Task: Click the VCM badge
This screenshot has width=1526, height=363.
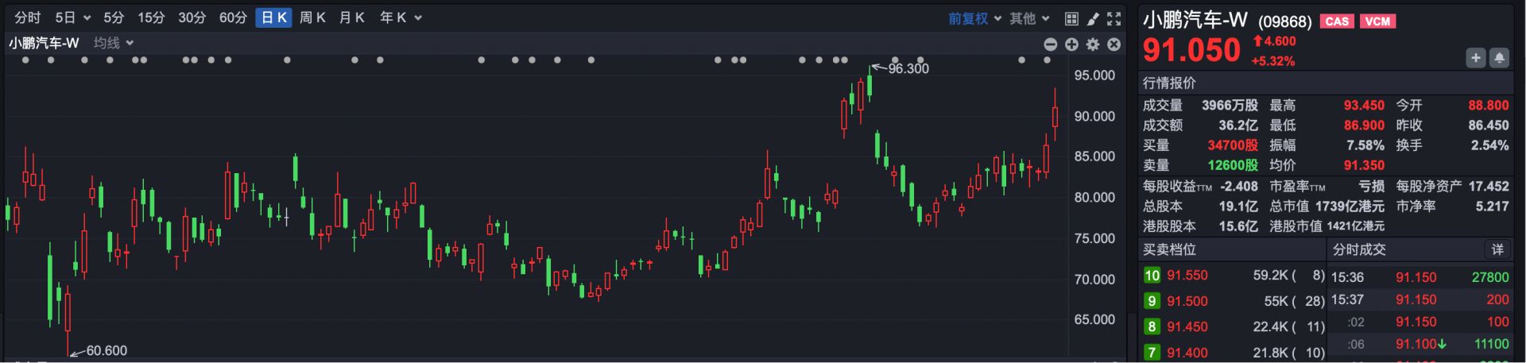Action: [x=1377, y=21]
